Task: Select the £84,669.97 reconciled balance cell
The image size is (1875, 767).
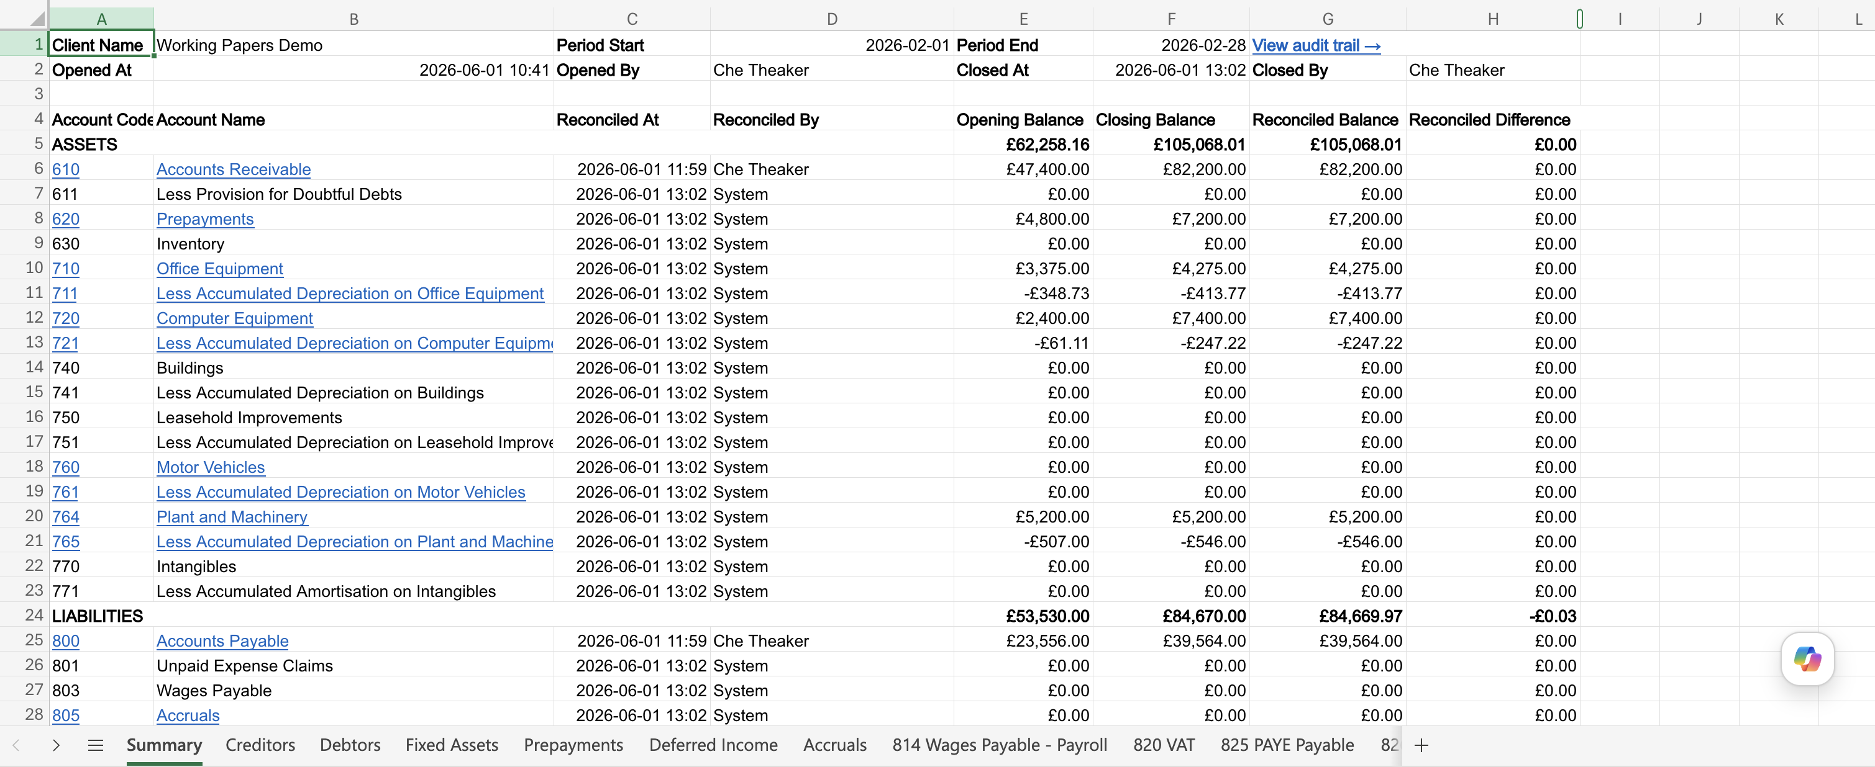Action: coord(1328,616)
